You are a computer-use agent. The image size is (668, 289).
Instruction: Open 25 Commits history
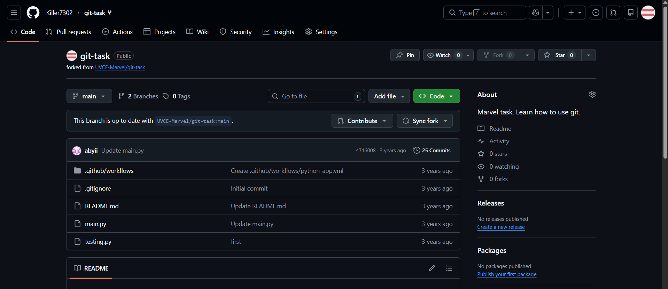point(432,150)
